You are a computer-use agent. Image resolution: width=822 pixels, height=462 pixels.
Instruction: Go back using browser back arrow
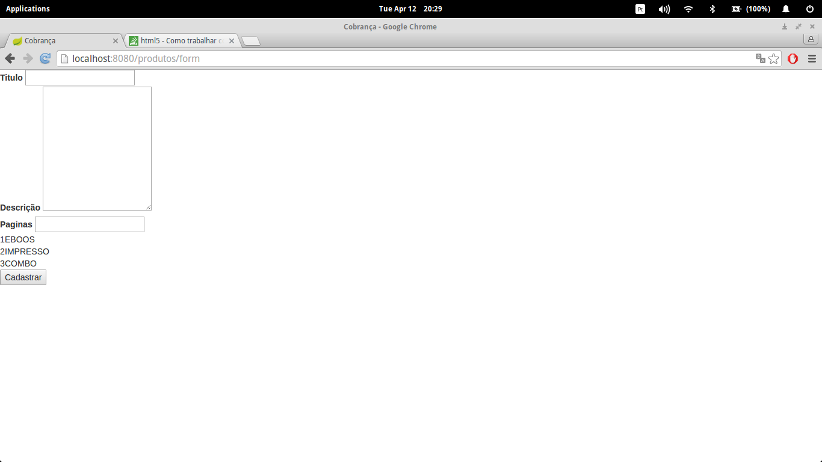tap(10, 58)
